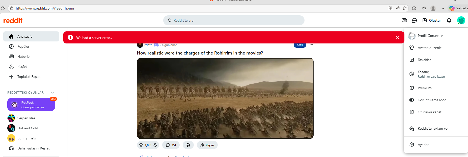The width and height of the screenshot is (468, 157).
Task: Toggle Görüntüleme Modu dark mode
Action: [436, 100]
